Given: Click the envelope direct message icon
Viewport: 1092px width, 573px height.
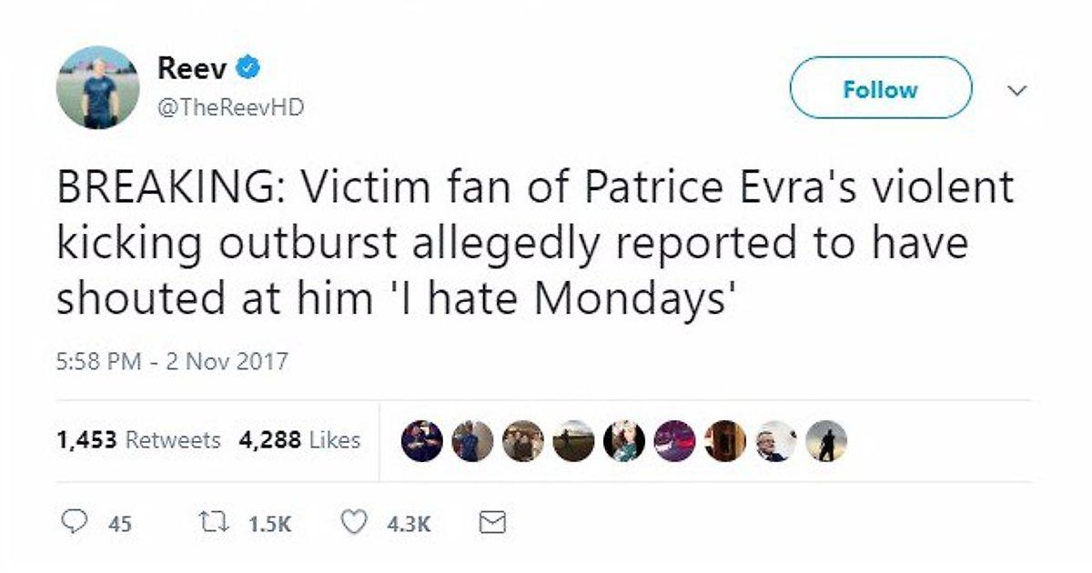Looking at the screenshot, I should click(491, 523).
